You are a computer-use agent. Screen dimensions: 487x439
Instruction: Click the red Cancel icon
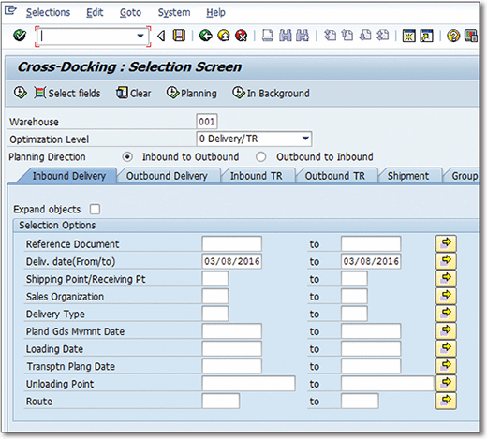coord(242,36)
